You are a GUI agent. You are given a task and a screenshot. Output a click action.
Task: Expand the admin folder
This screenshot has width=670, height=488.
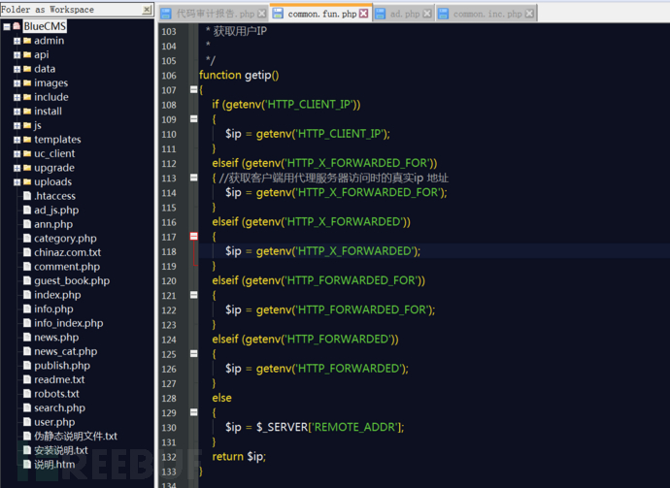click(x=17, y=41)
